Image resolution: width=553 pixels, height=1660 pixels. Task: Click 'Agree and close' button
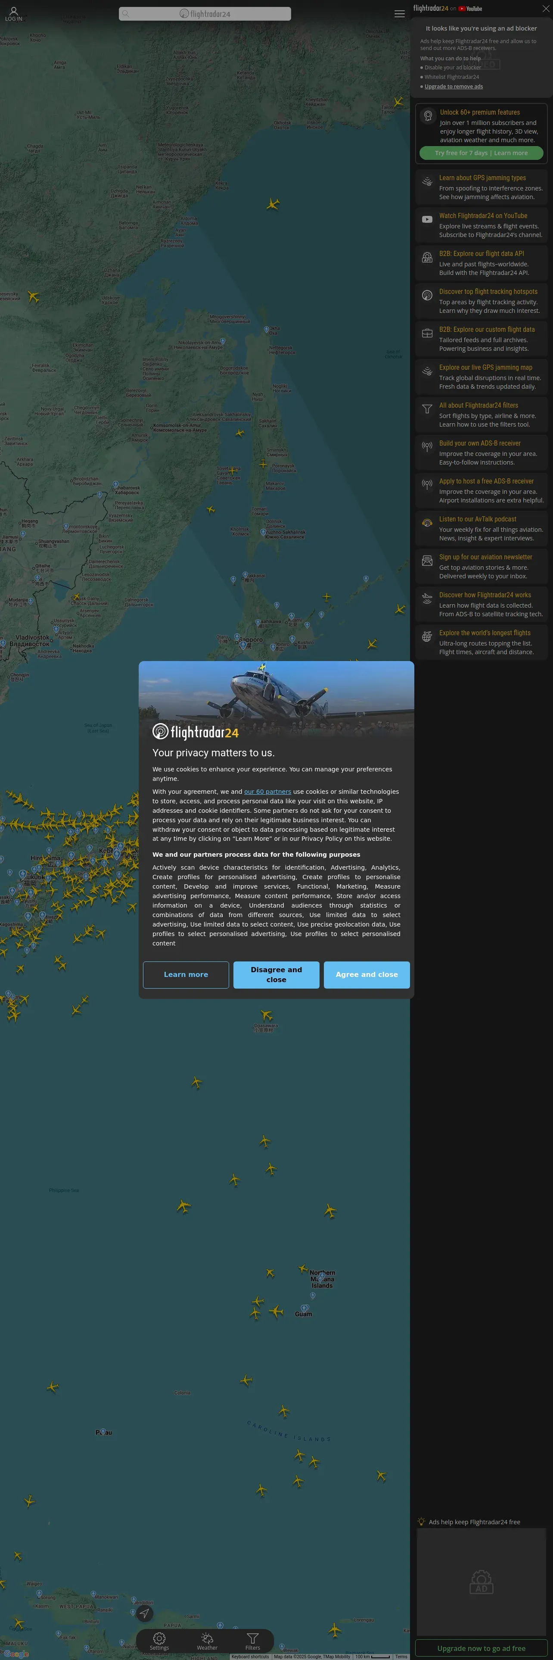pos(367,975)
